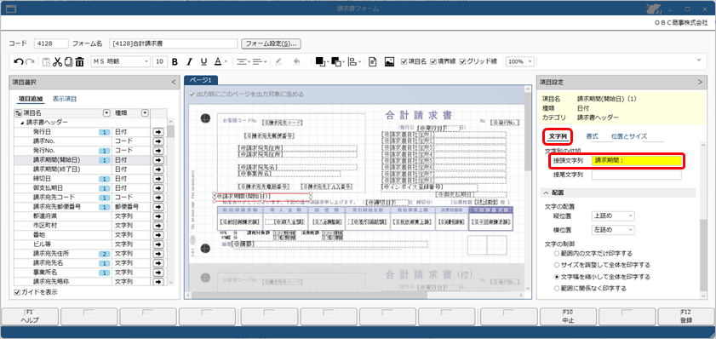716x339 pixels.
Task: Add 発行日 with its arrow button
Action: pos(158,132)
